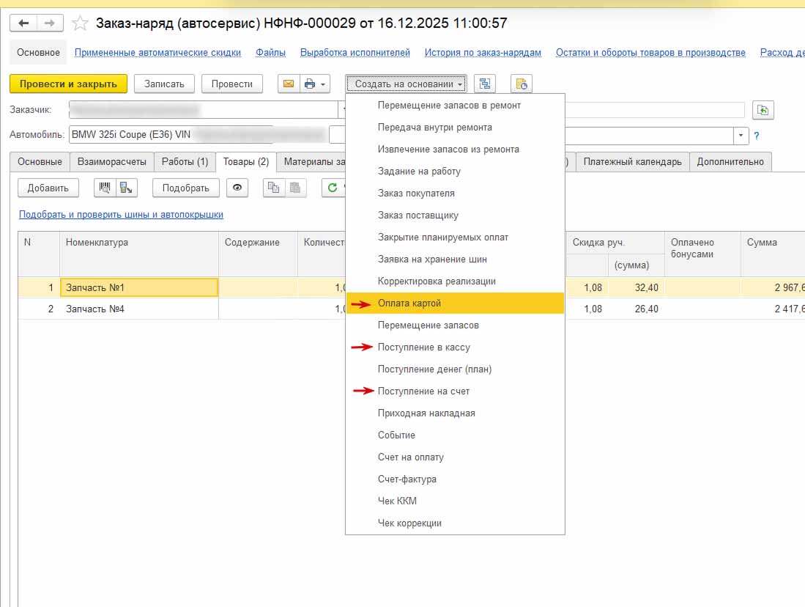Click the 'Автомобиль' BMW 325i input field
The image size is (805, 607).
170,135
